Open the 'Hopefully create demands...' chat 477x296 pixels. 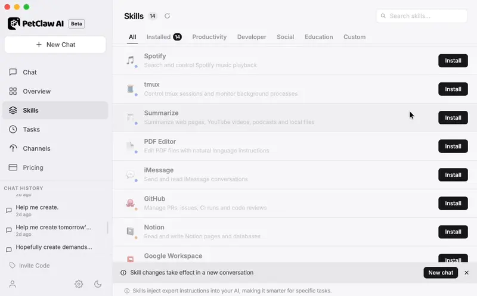55,248
